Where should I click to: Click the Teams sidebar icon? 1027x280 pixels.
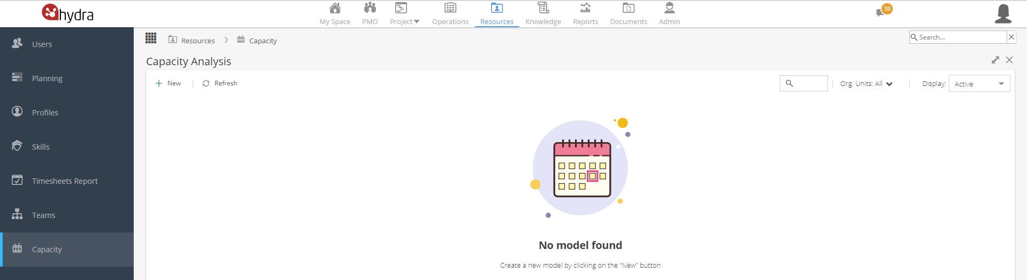coord(17,214)
